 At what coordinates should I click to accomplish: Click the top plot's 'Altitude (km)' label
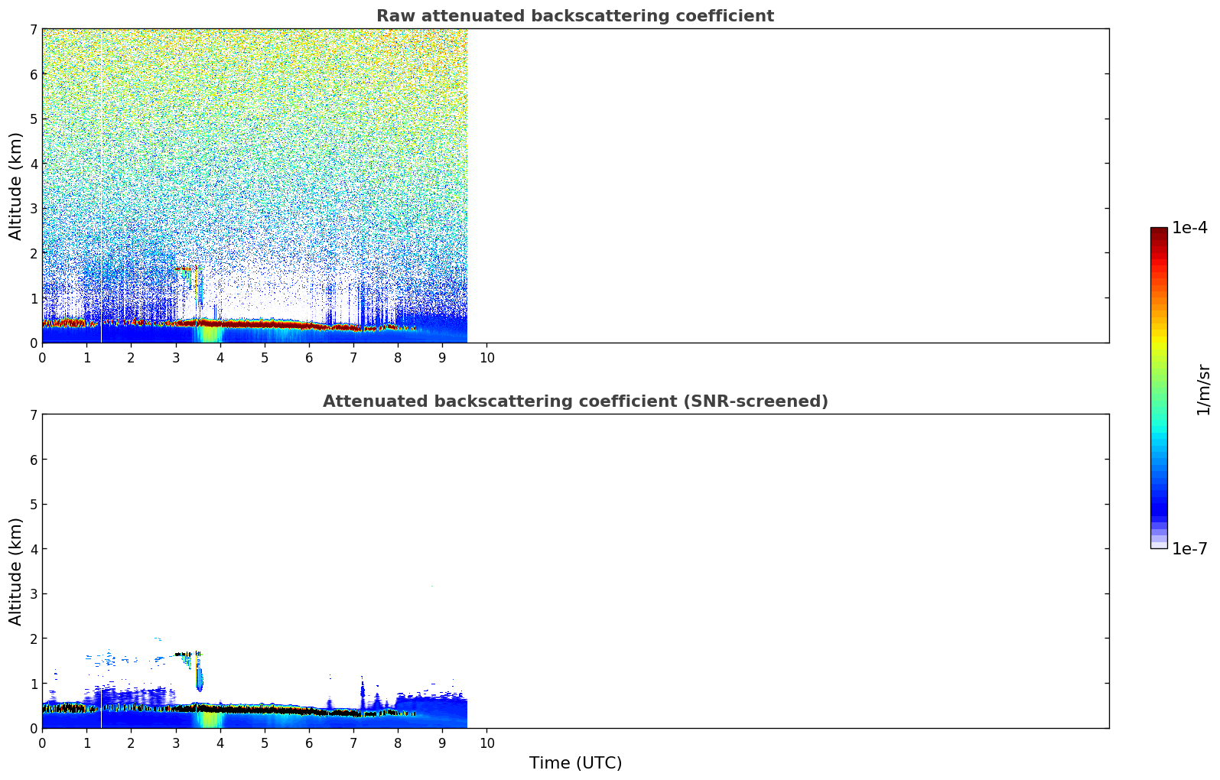pos(16,186)
